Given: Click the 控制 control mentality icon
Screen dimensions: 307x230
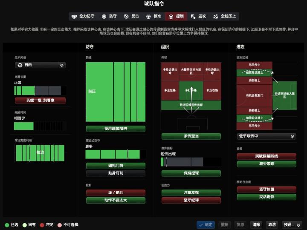Looking at the screenshot, I should pos(171,17).
